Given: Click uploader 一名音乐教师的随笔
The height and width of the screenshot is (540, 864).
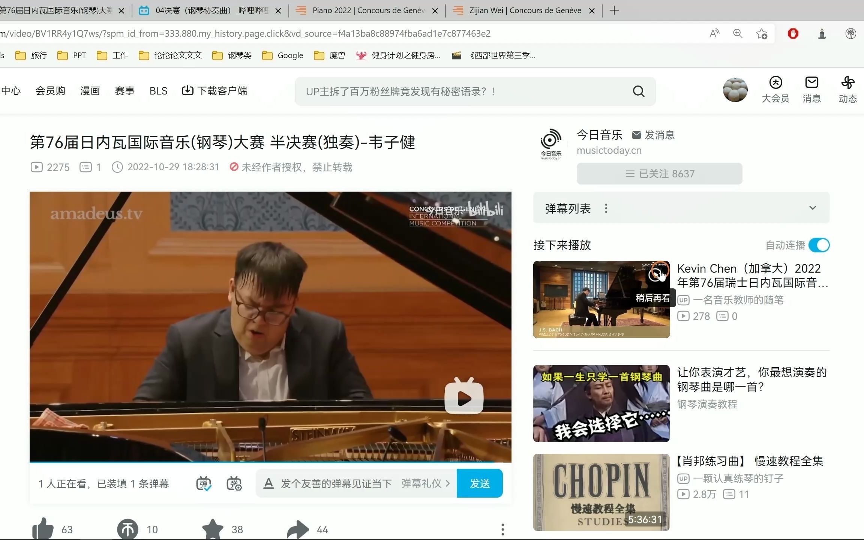Looking at the screenshot, I should point(738,300).
